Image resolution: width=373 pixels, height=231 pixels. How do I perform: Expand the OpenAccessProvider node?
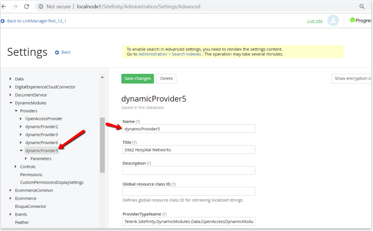click(21, 119)
